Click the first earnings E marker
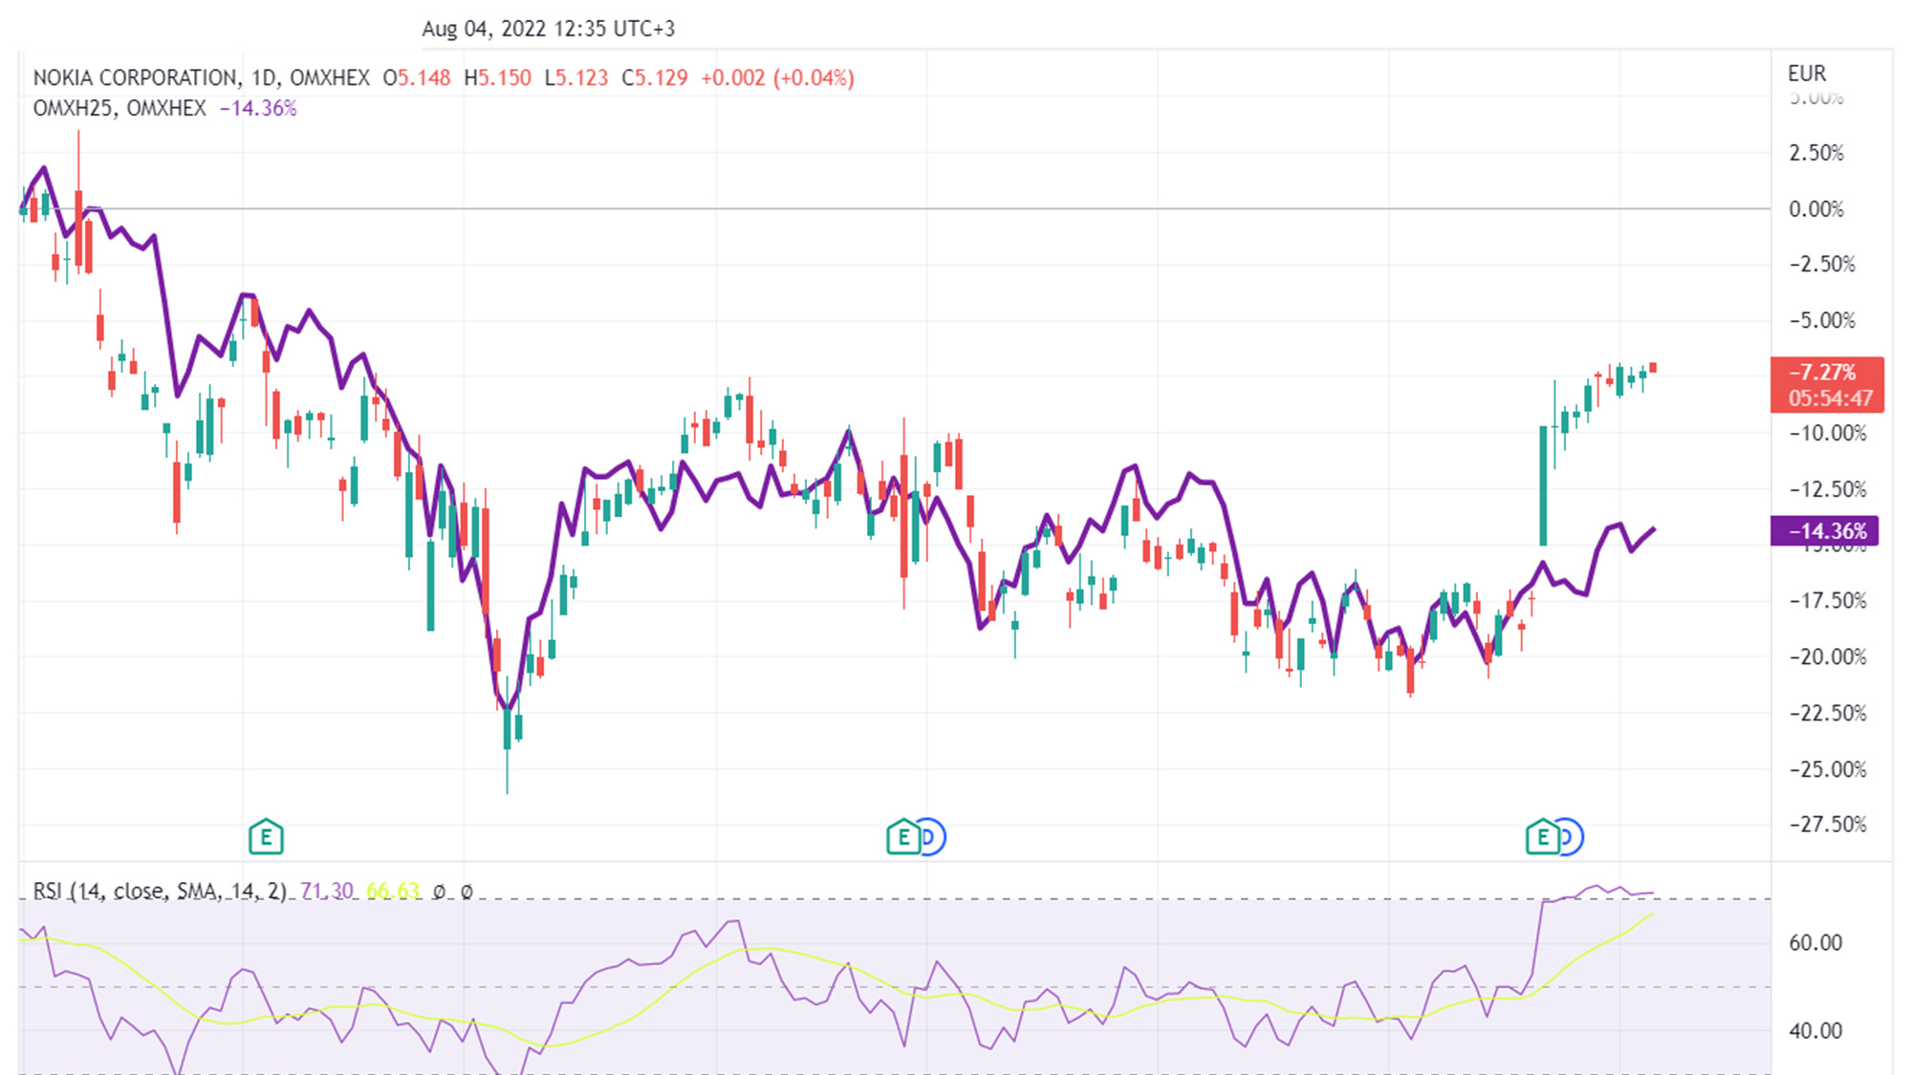Screen dimensions: 1912x1075 (x=266, y=837)
